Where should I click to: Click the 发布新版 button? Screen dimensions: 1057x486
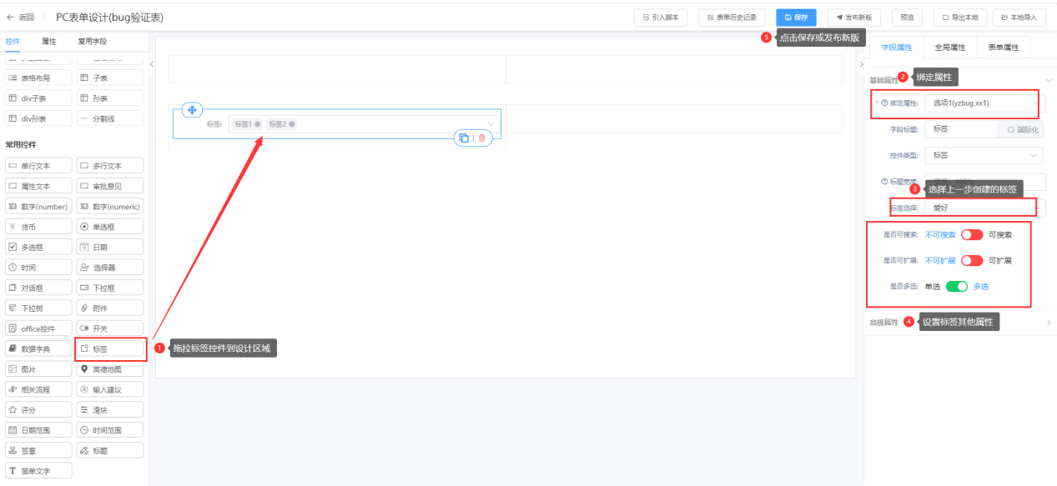pyautogui.click(x=853, y=17)
